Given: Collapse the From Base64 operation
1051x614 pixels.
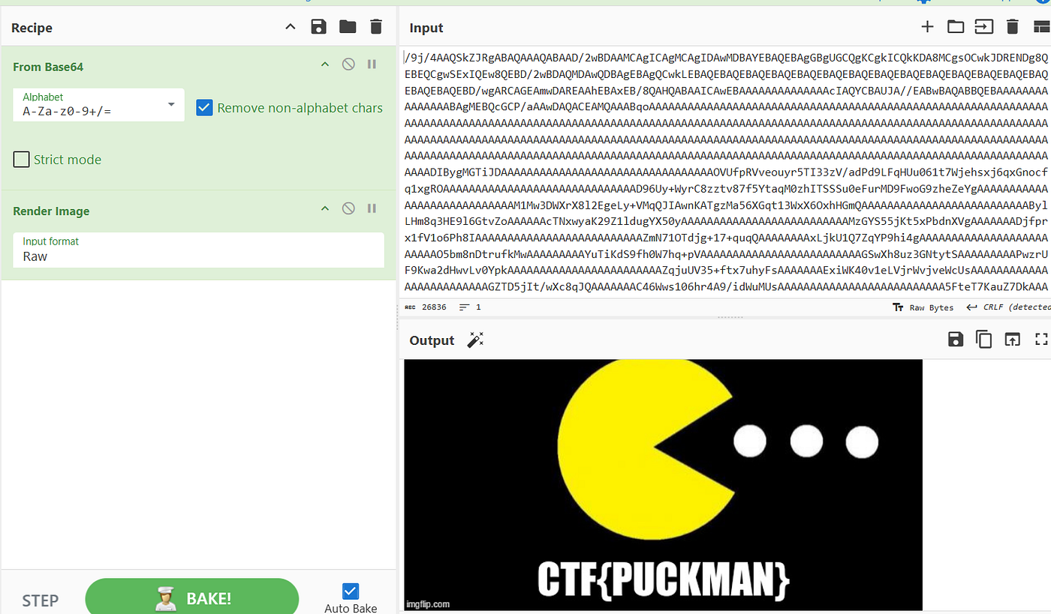Looking at the screenshot, I should 325,65.
